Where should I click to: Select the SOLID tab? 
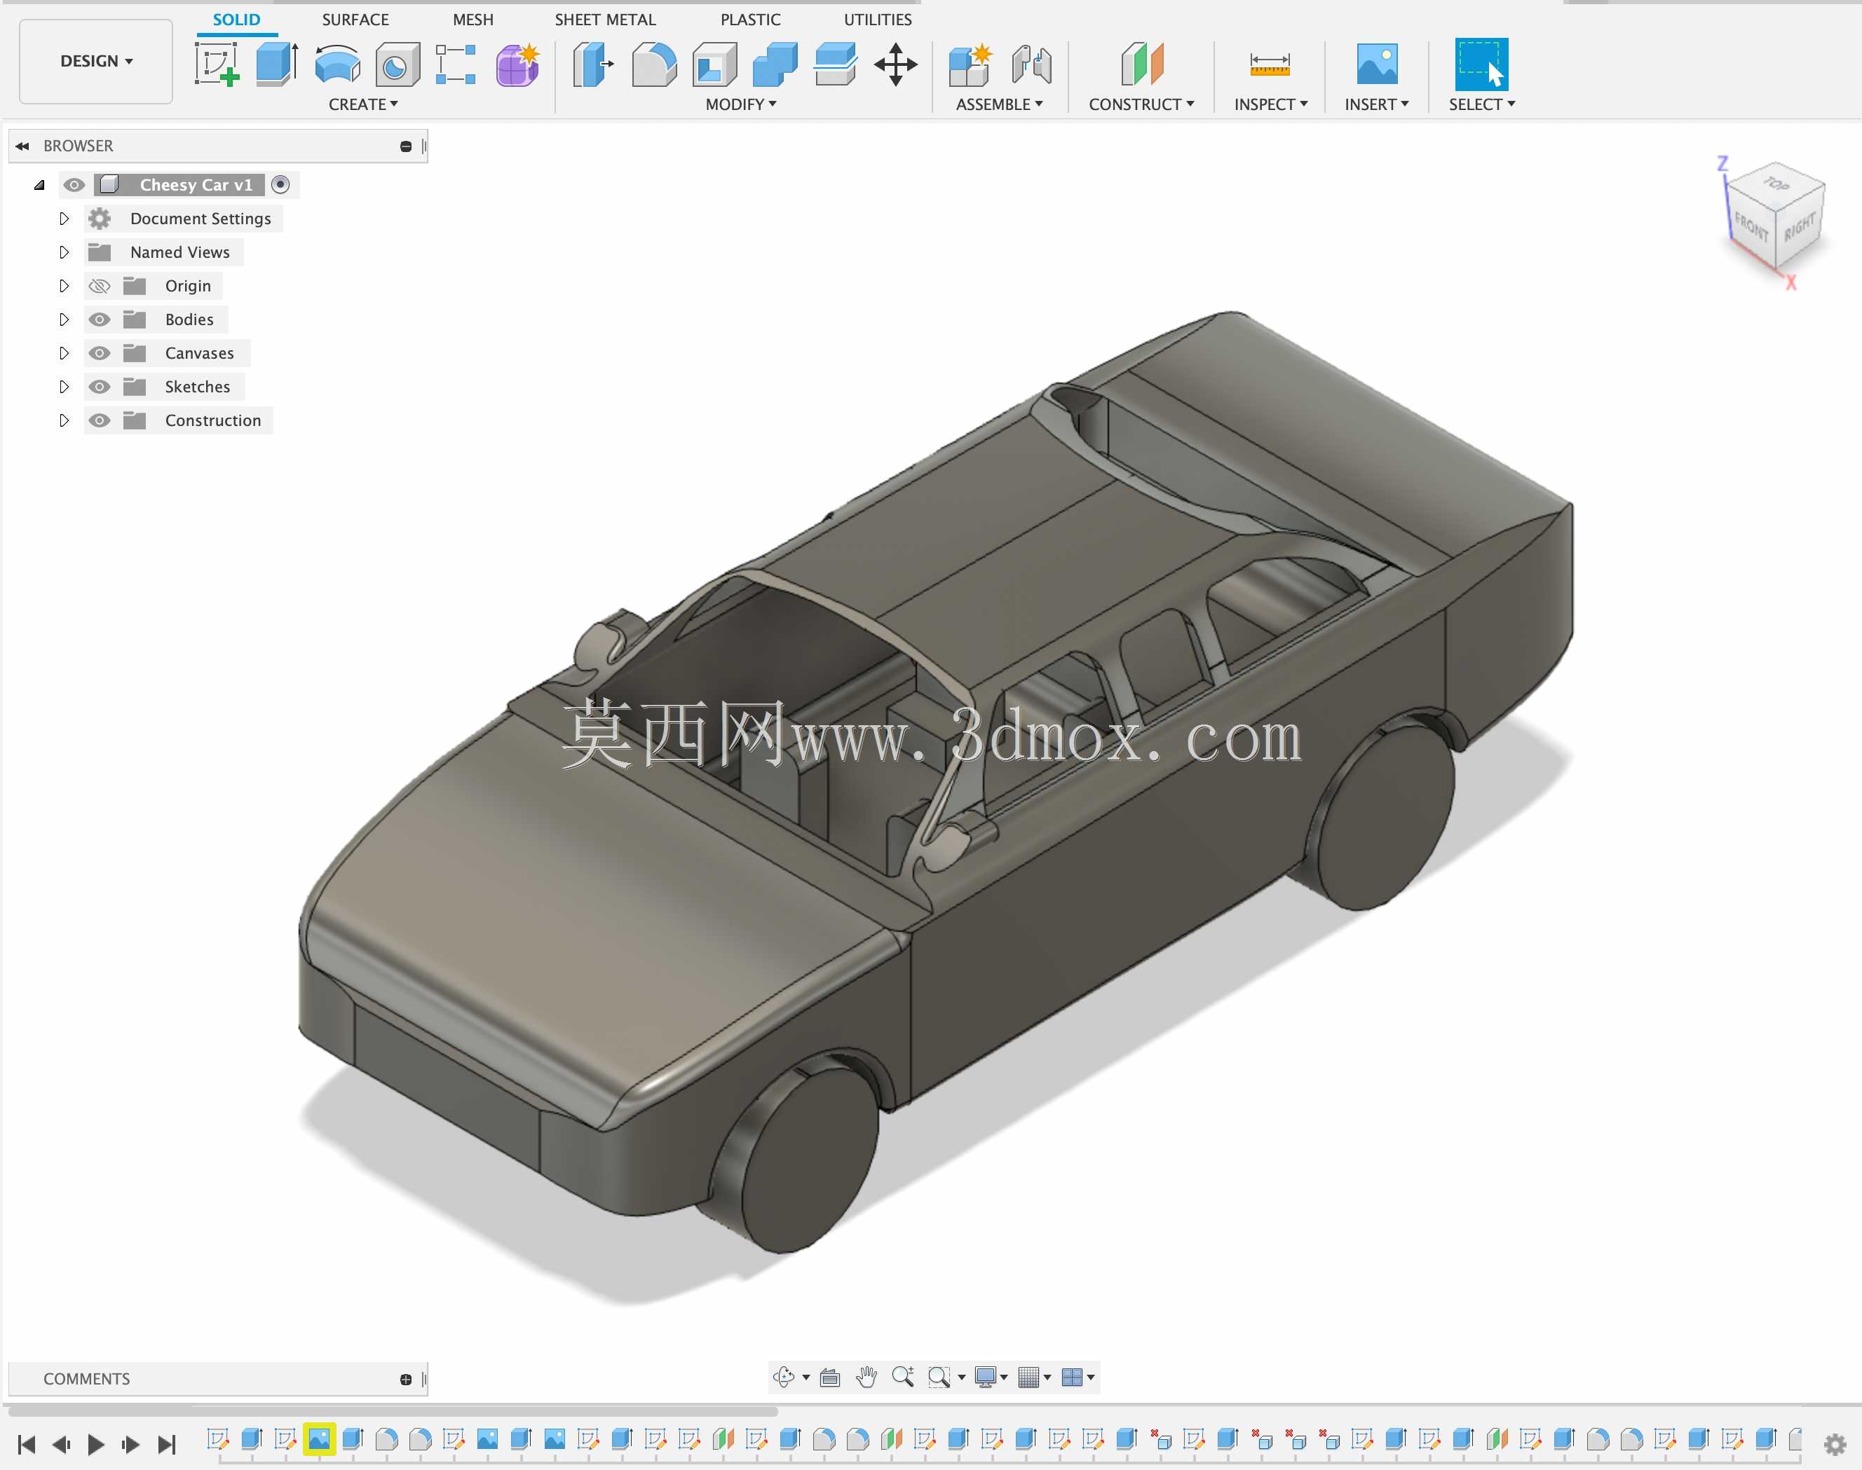[236, 19]
